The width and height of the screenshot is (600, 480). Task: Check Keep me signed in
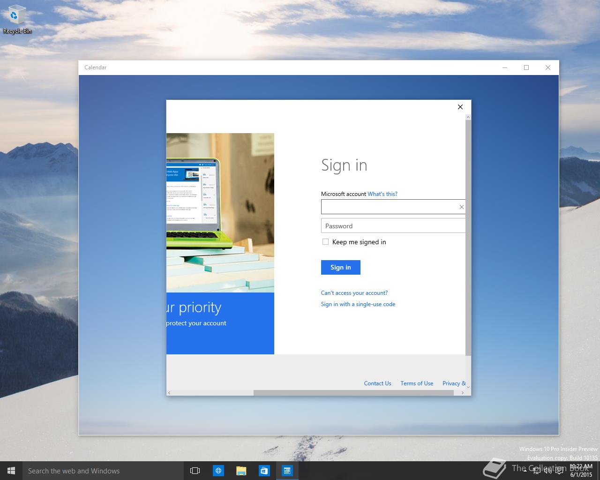[x=325, y=242]
